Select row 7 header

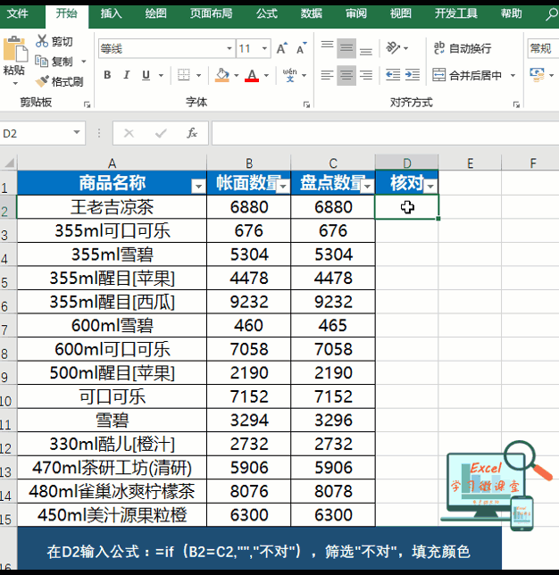pos(8,326)
